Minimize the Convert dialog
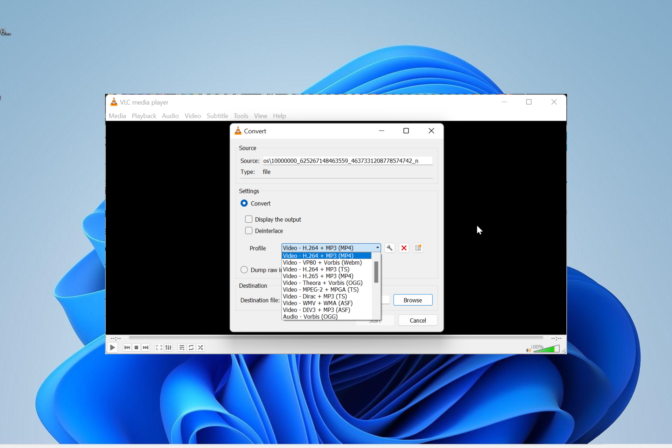The image size is (672, 448). coord(381,131)
